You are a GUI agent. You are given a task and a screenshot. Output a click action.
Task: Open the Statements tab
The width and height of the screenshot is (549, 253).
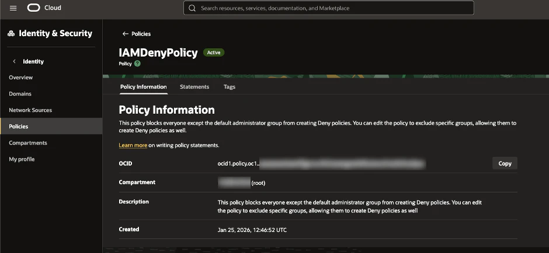(194, 87)
